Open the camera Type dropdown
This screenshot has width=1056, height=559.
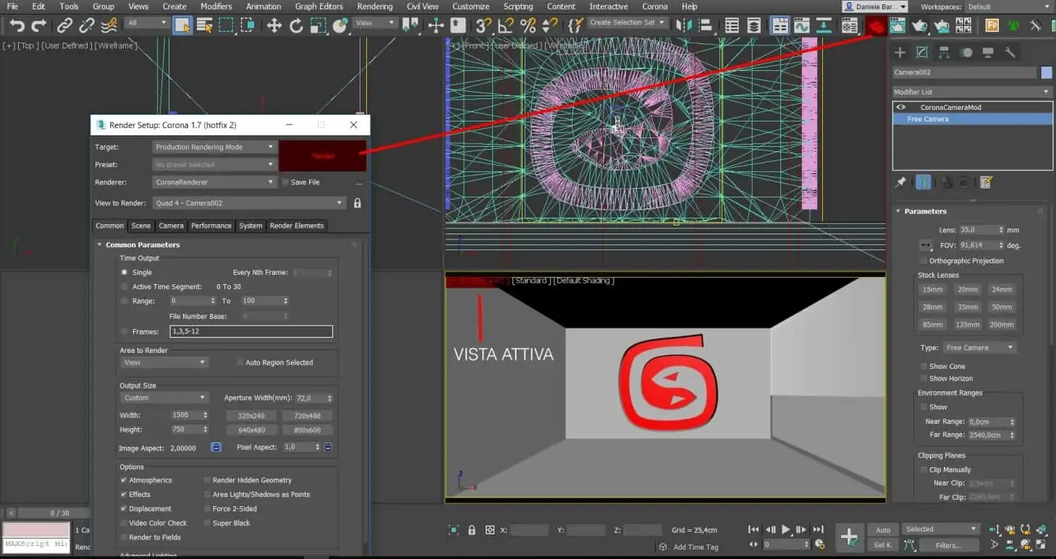coord(980,348)
